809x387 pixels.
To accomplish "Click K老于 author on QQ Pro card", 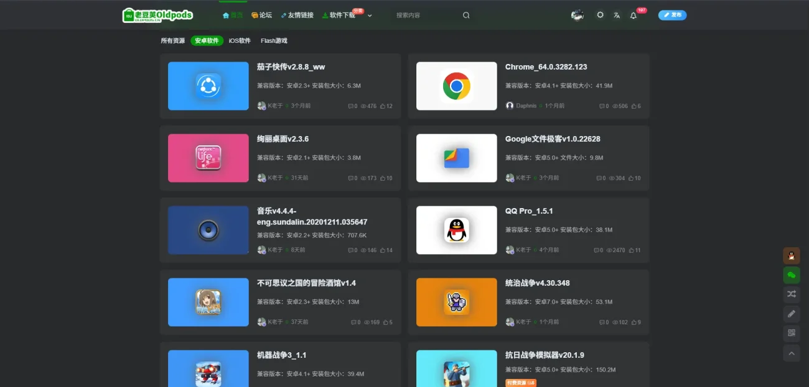I will tap(523, 250).
